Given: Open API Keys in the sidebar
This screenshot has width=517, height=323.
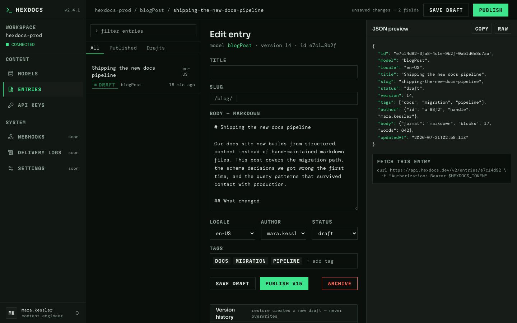Looking at the screenshot, I should click(43, 105).
